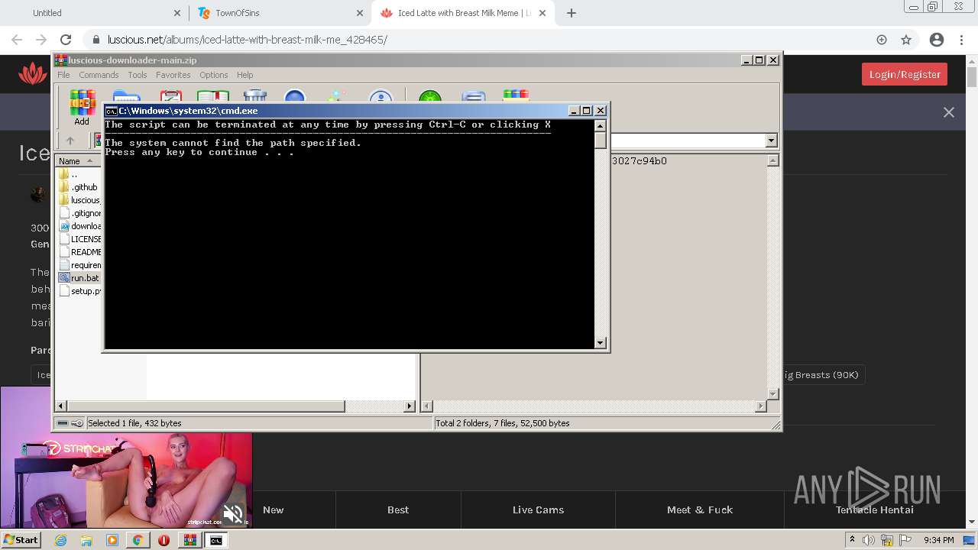978x550 pixels.
Task: Click the Chrome address bar URL
Action: [x=247, y=40]
